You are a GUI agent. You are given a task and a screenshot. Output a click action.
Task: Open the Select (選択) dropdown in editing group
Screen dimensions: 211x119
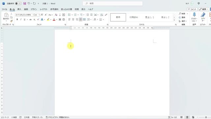[183, 21]
